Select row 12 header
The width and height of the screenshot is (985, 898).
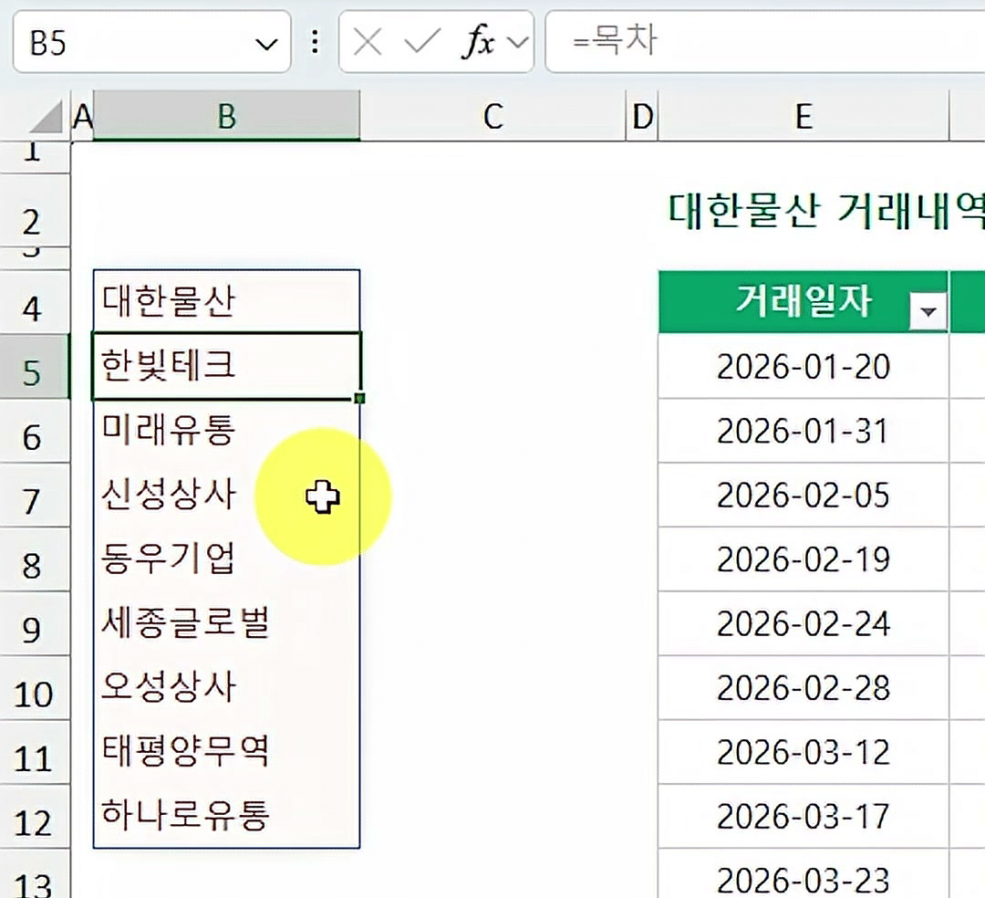pyautogui.click(x=35, y=816)
